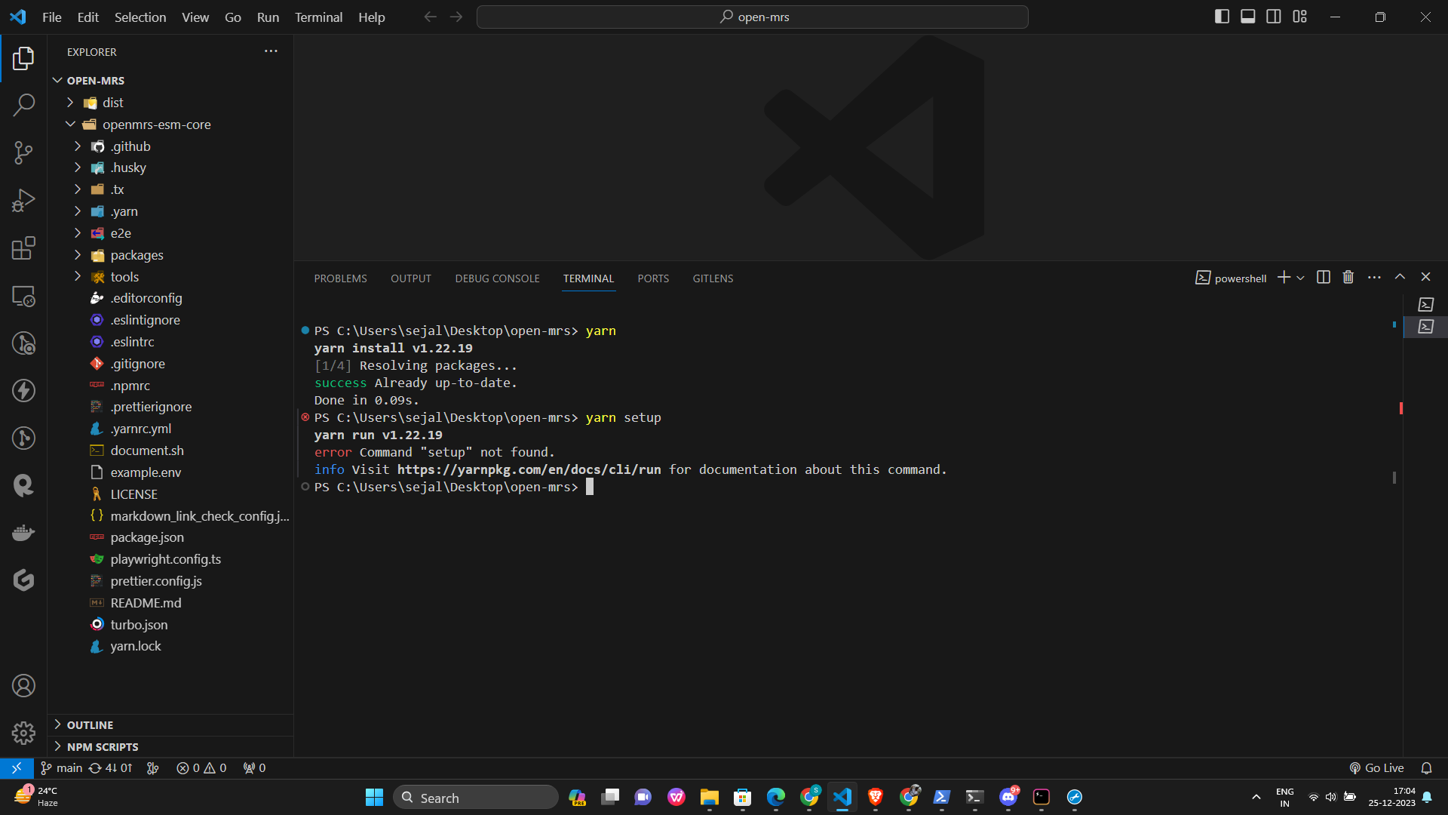Open Remote Explorer view
Screen dimensions: 1448x815
tap(23, 296)
